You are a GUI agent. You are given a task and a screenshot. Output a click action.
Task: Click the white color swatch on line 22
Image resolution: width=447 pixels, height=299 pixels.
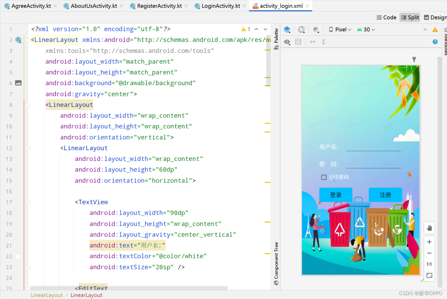(18, 256)
